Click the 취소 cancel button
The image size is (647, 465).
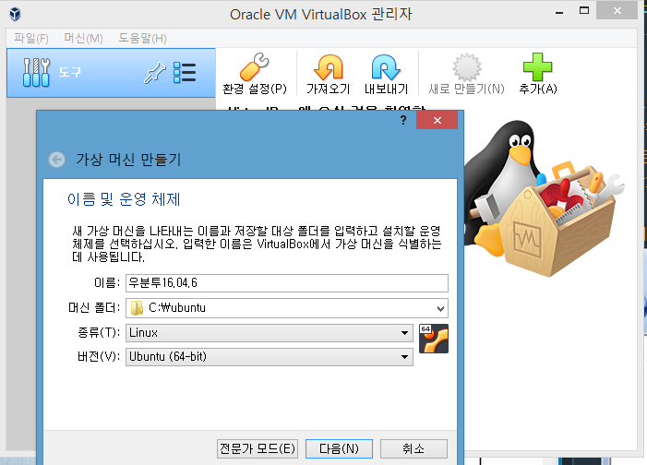(413, 448)
